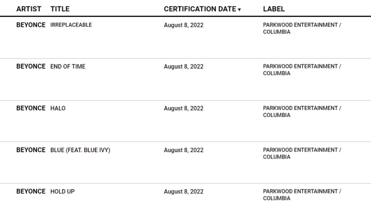371x213 pixels.
Task: Click the Certification Date column header text
Action: pyautogui.click(x=200, y=9)
